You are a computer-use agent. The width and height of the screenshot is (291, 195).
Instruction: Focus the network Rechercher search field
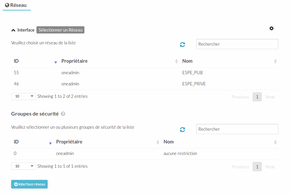tap(237, 44)
